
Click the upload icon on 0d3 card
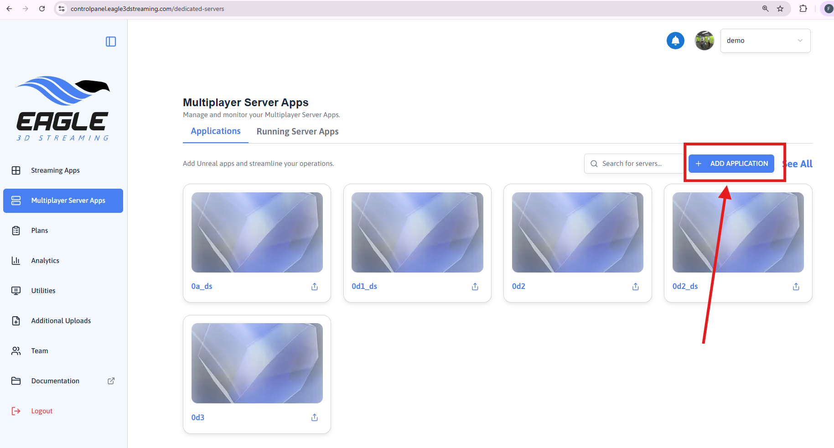click(315, 417)
